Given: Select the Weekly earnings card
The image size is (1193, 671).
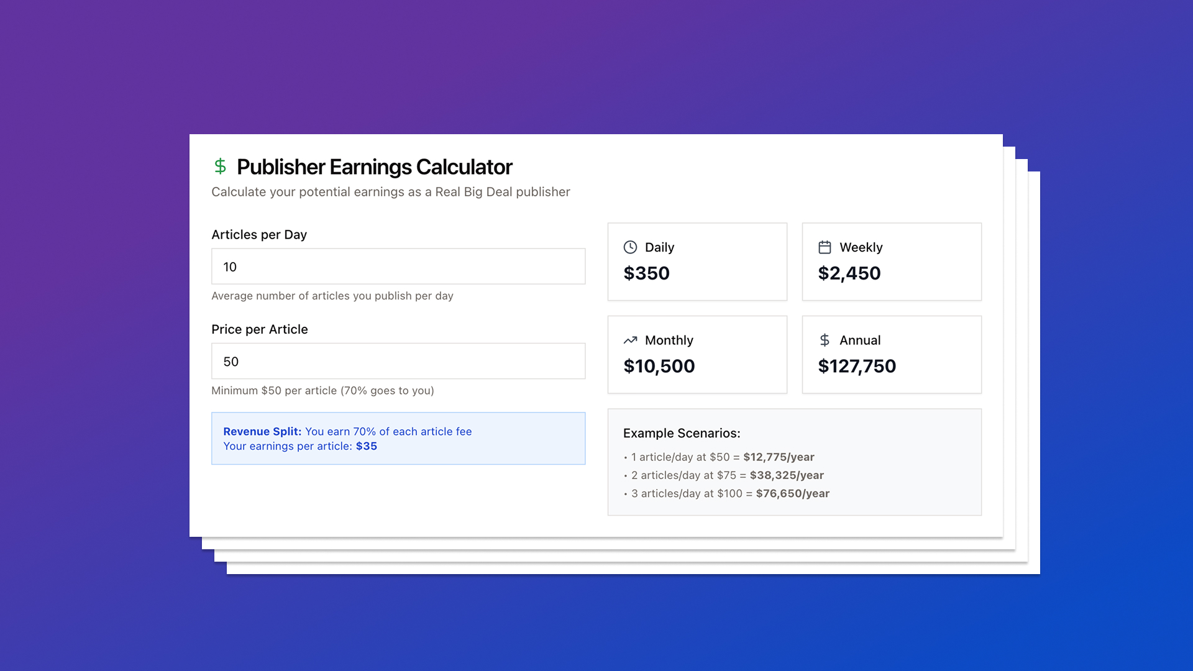Looking at the screenshot, I should (891, 261).
